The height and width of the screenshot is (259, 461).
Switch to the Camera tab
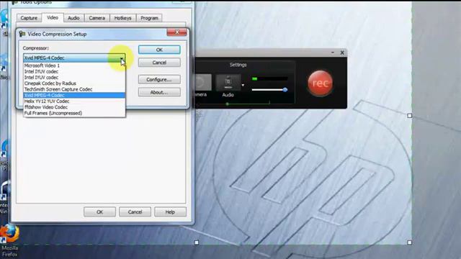(97, 18)
